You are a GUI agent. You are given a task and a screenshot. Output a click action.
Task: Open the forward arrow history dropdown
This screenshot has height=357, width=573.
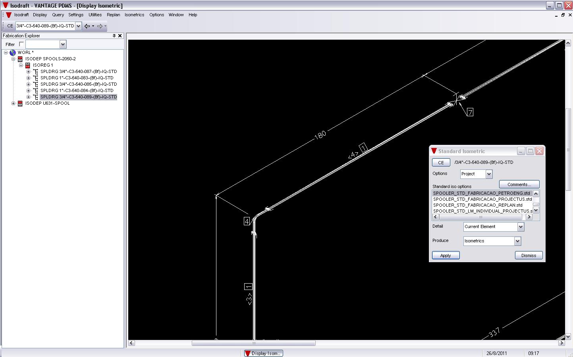[105, 26]
